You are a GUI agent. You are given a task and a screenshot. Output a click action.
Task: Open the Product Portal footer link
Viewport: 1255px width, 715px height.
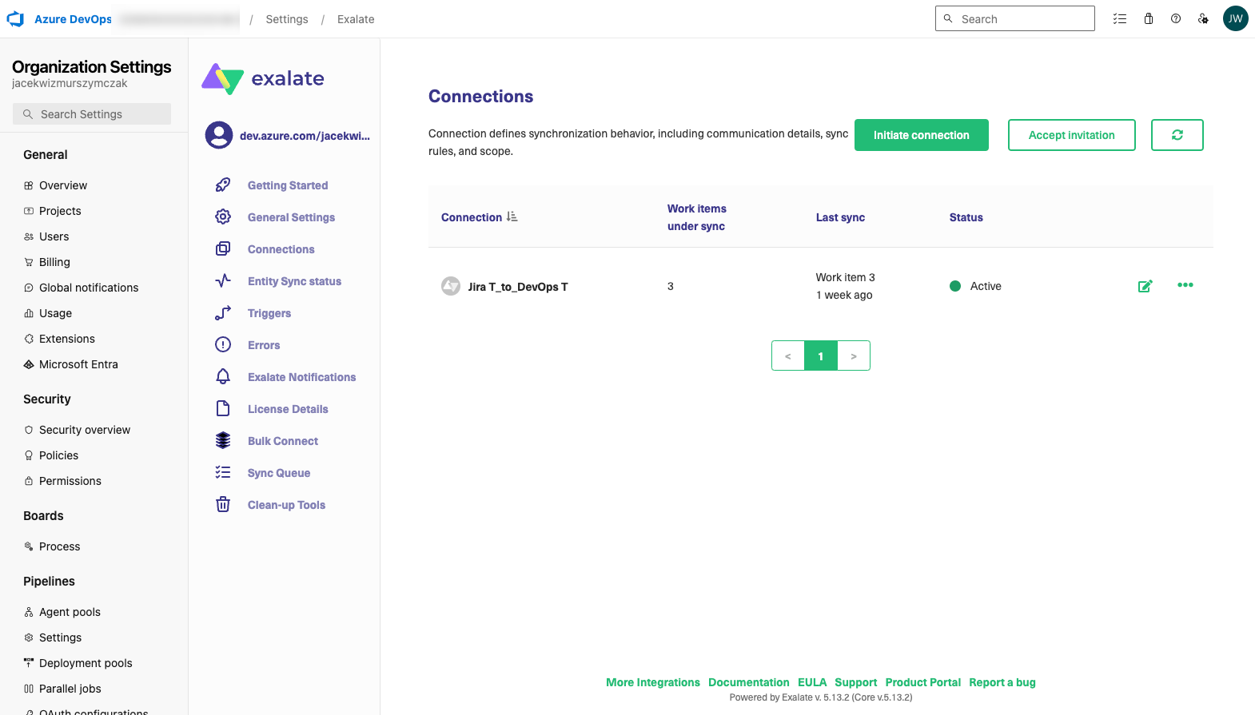coord(923,682)
